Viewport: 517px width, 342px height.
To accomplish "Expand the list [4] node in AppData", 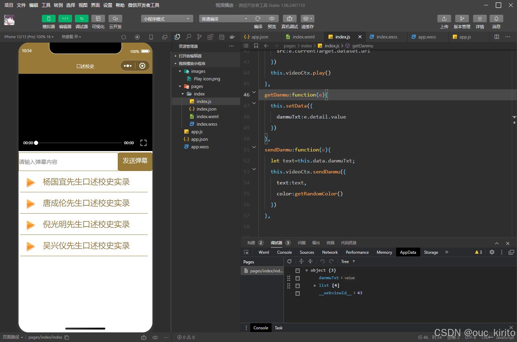I will (x=315, y=286).
